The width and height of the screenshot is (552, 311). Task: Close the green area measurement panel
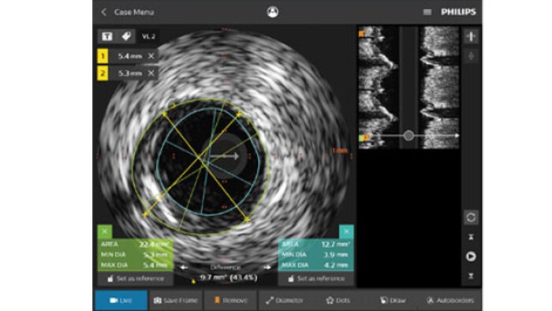tap(105, 232)
